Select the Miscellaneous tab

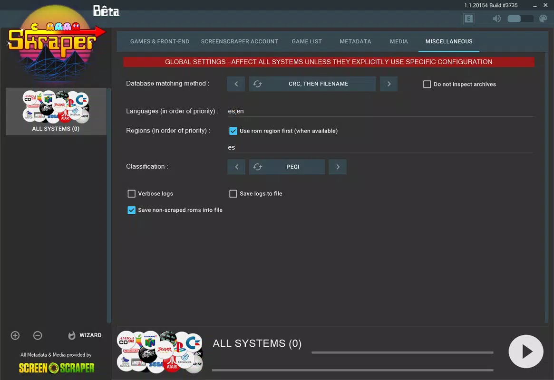click(449, 42)
